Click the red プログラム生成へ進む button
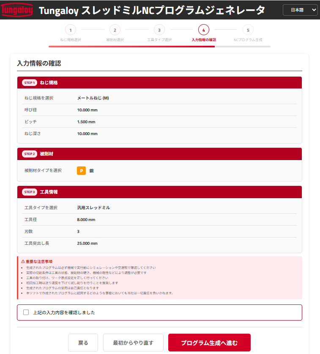 pyautogui.click(x=209, y=343)
